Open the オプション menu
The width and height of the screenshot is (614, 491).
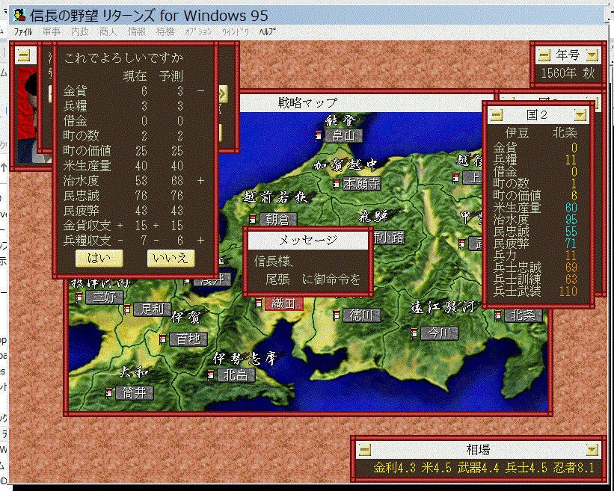[198, 32]
